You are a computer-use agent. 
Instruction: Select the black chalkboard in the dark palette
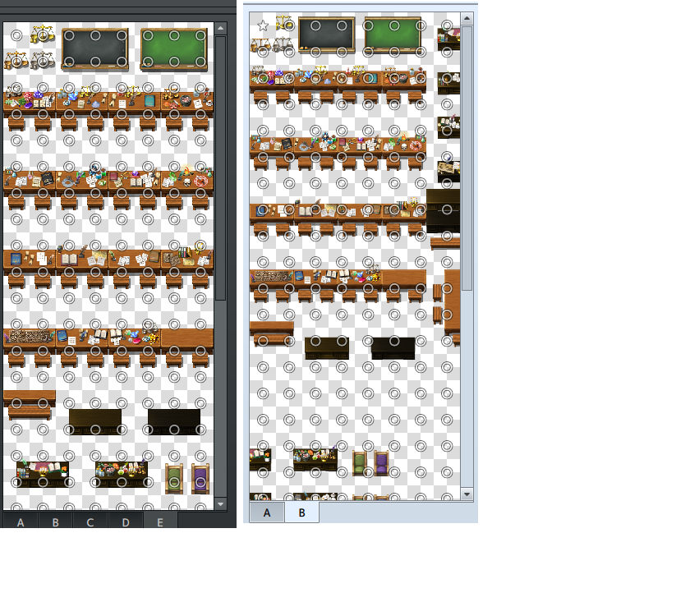pos(95,48)
